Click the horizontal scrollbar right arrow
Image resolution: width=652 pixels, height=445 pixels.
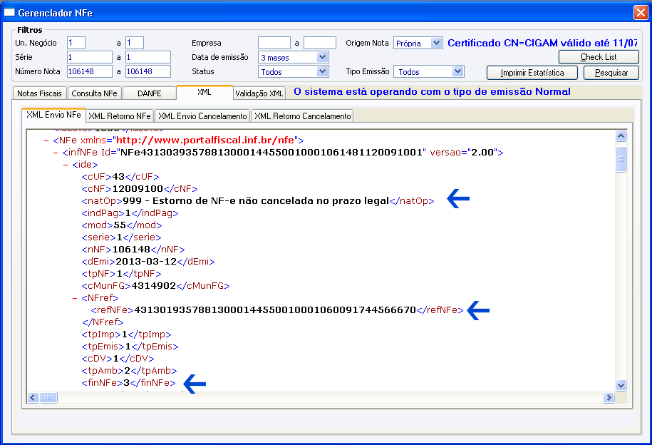coord(609,397)
